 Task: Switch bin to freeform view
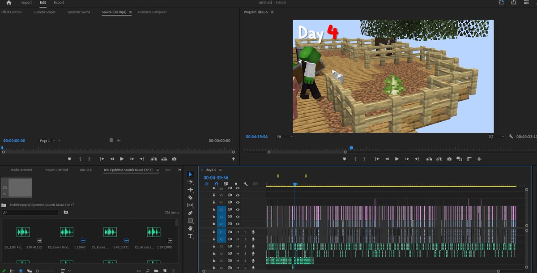30,271
